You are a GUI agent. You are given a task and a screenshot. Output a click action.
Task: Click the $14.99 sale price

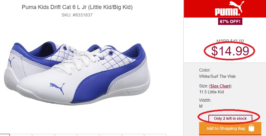click(230, 51)
